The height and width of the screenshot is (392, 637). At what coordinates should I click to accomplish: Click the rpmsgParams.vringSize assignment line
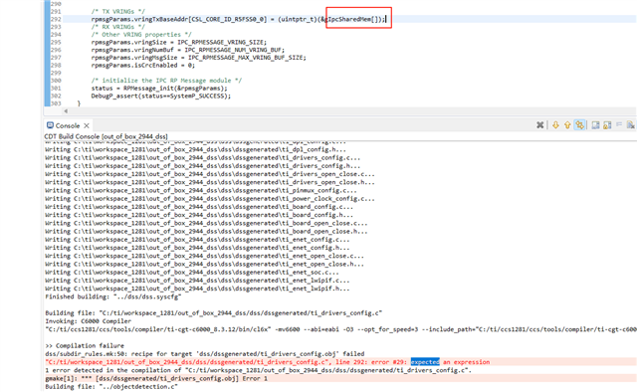[179, 42]
